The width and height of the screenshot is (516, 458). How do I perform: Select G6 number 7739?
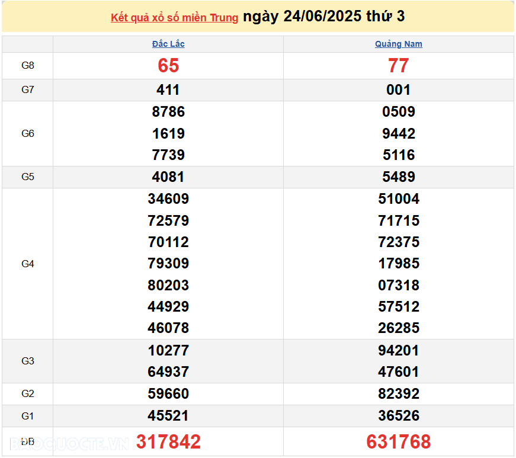click(x=168, y=155)
